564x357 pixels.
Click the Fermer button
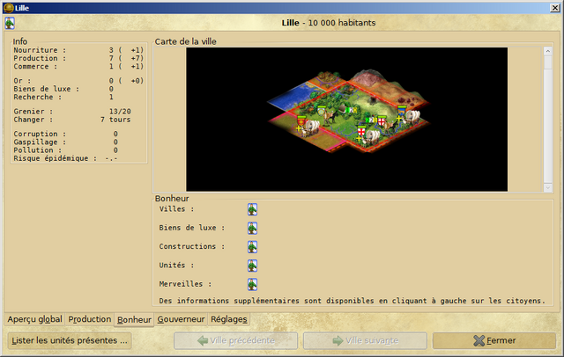click(x=494, y=340)
